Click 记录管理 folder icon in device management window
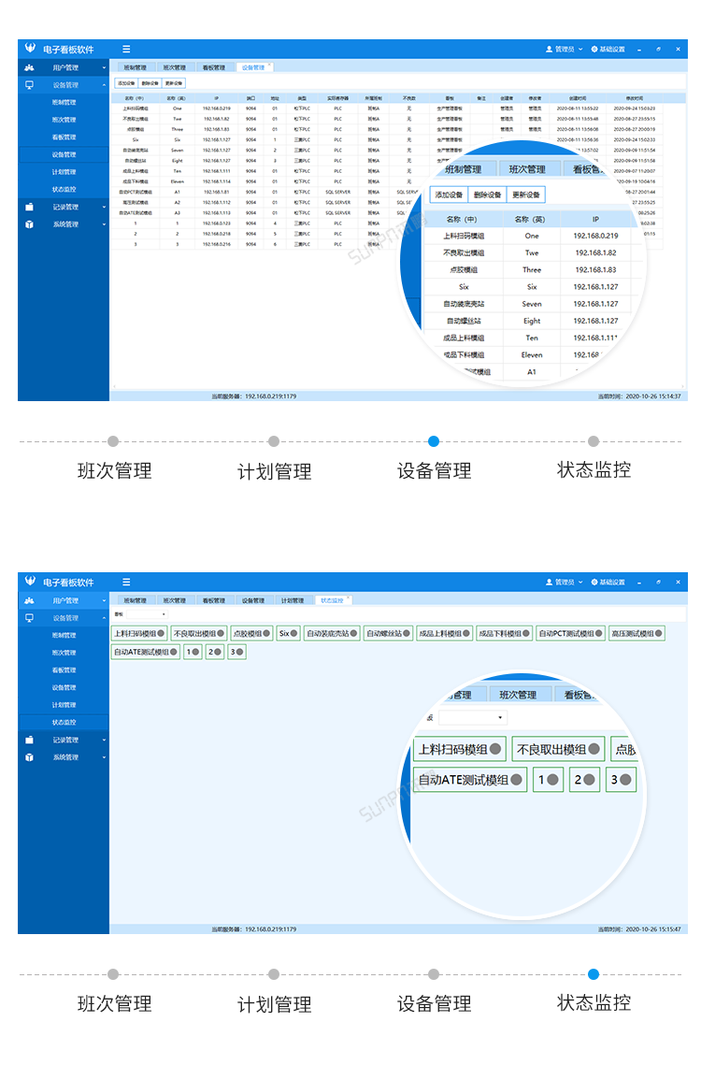701x1065 pixels. (29, 207)
